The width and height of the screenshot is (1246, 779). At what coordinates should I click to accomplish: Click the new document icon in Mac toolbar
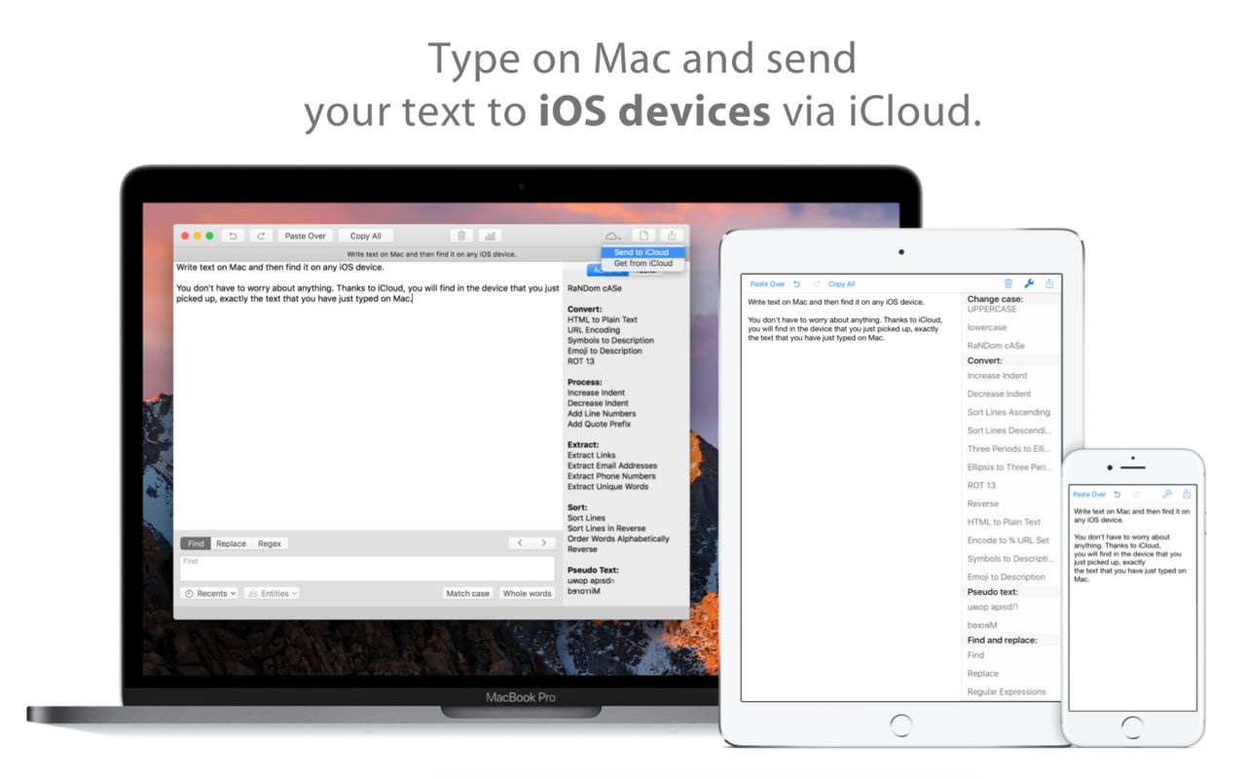(643, 236)
